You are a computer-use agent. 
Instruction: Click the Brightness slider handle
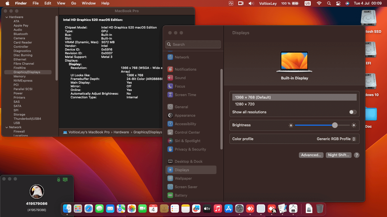pos(335,125)
